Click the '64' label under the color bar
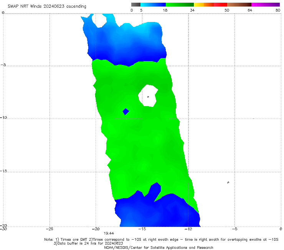The height and width of the screenshot is (250, 284). click(x=250, y=10)
